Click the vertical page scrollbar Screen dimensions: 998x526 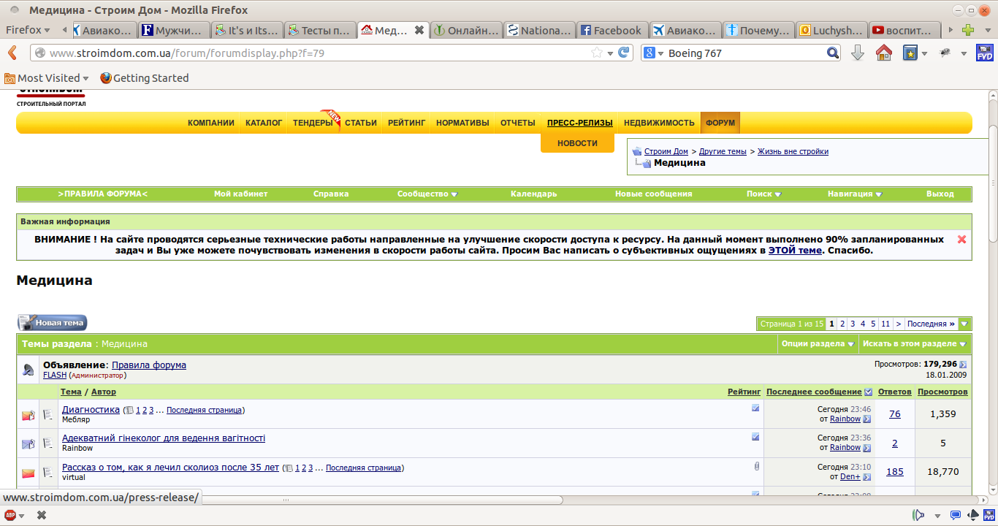(992, 292)
